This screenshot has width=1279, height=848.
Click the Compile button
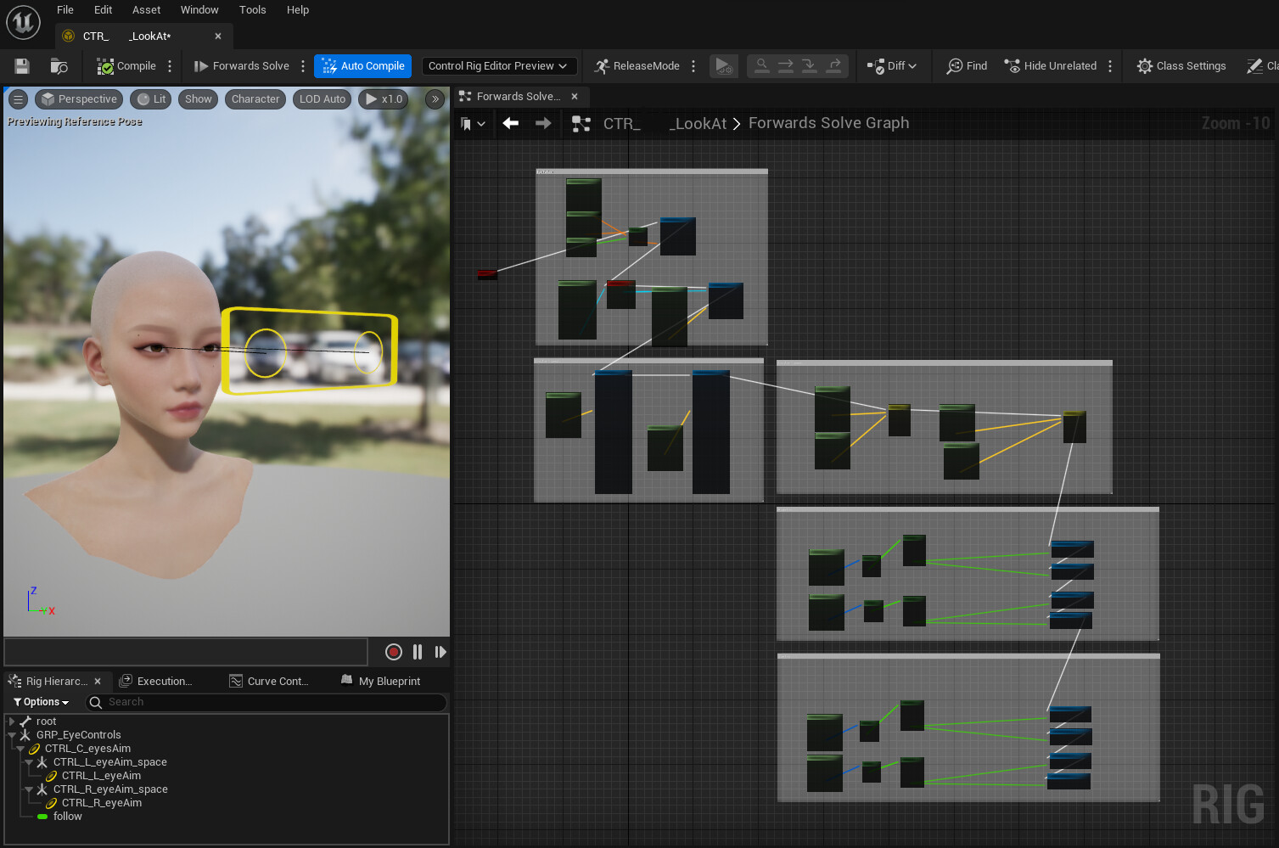point(126,66)
